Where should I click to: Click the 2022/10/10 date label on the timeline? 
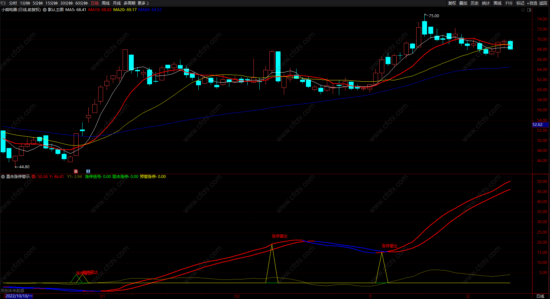[x=19, y=296]
